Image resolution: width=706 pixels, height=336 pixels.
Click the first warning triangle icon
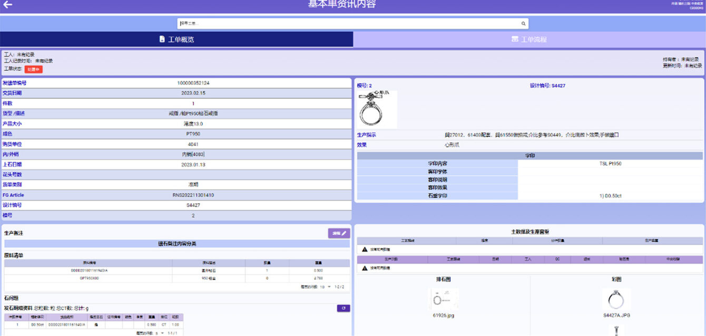coord(365,249)
